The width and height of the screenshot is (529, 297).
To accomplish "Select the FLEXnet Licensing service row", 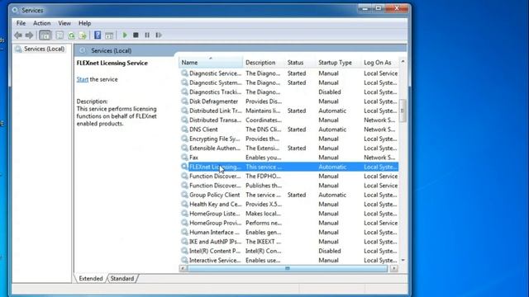I will coord(289,167).
